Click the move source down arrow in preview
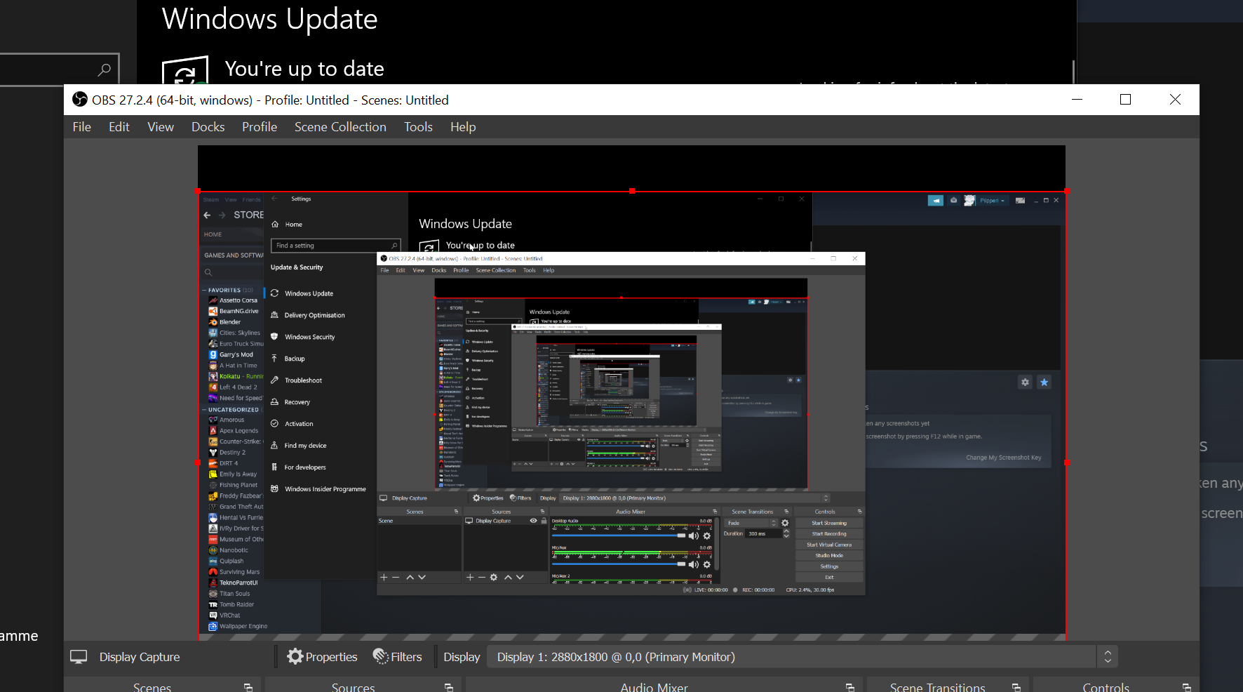Screen dimensions: 1243x692 click(x=520, y=577)
